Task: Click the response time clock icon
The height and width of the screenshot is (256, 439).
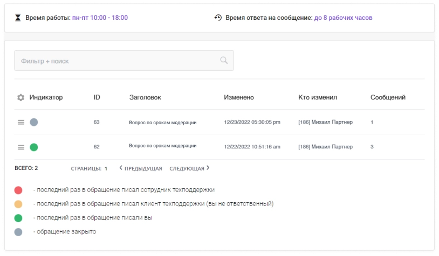Action: [x=218, y=18]
